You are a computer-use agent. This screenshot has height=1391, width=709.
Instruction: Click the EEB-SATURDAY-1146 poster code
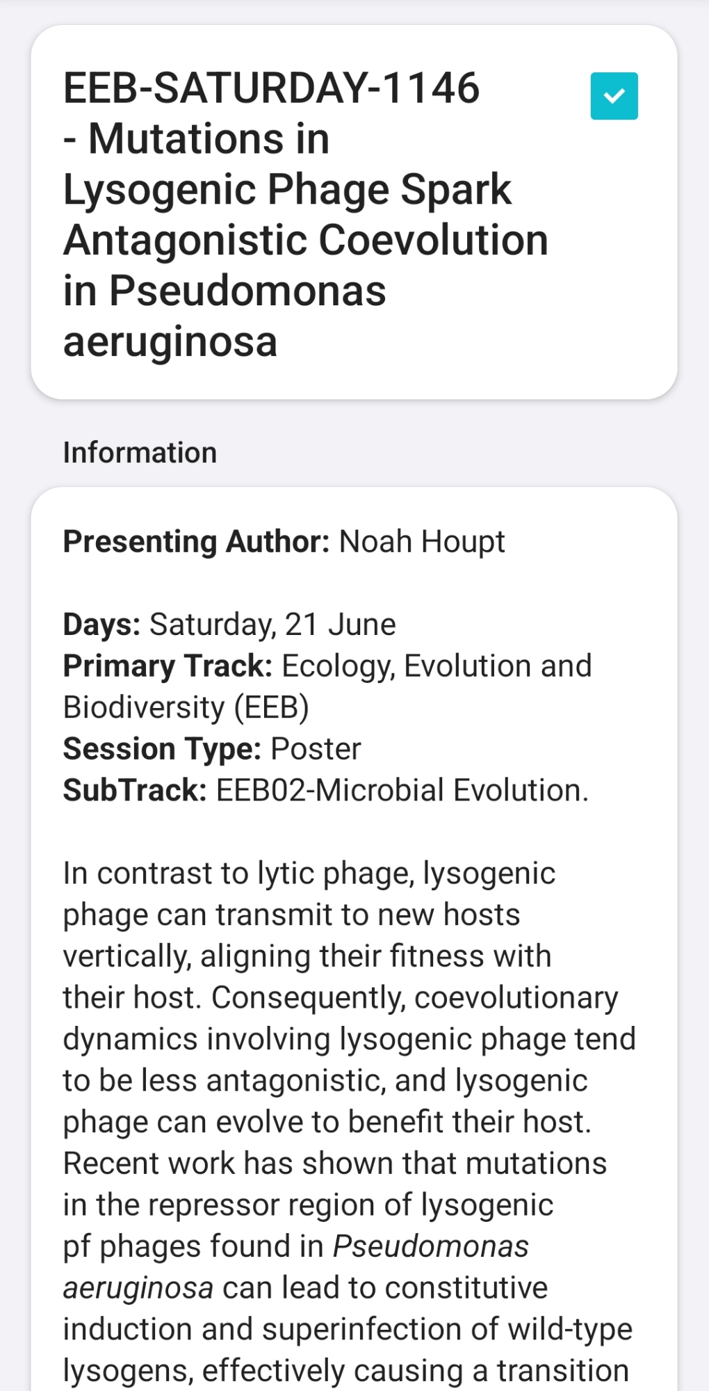[271, 88]
